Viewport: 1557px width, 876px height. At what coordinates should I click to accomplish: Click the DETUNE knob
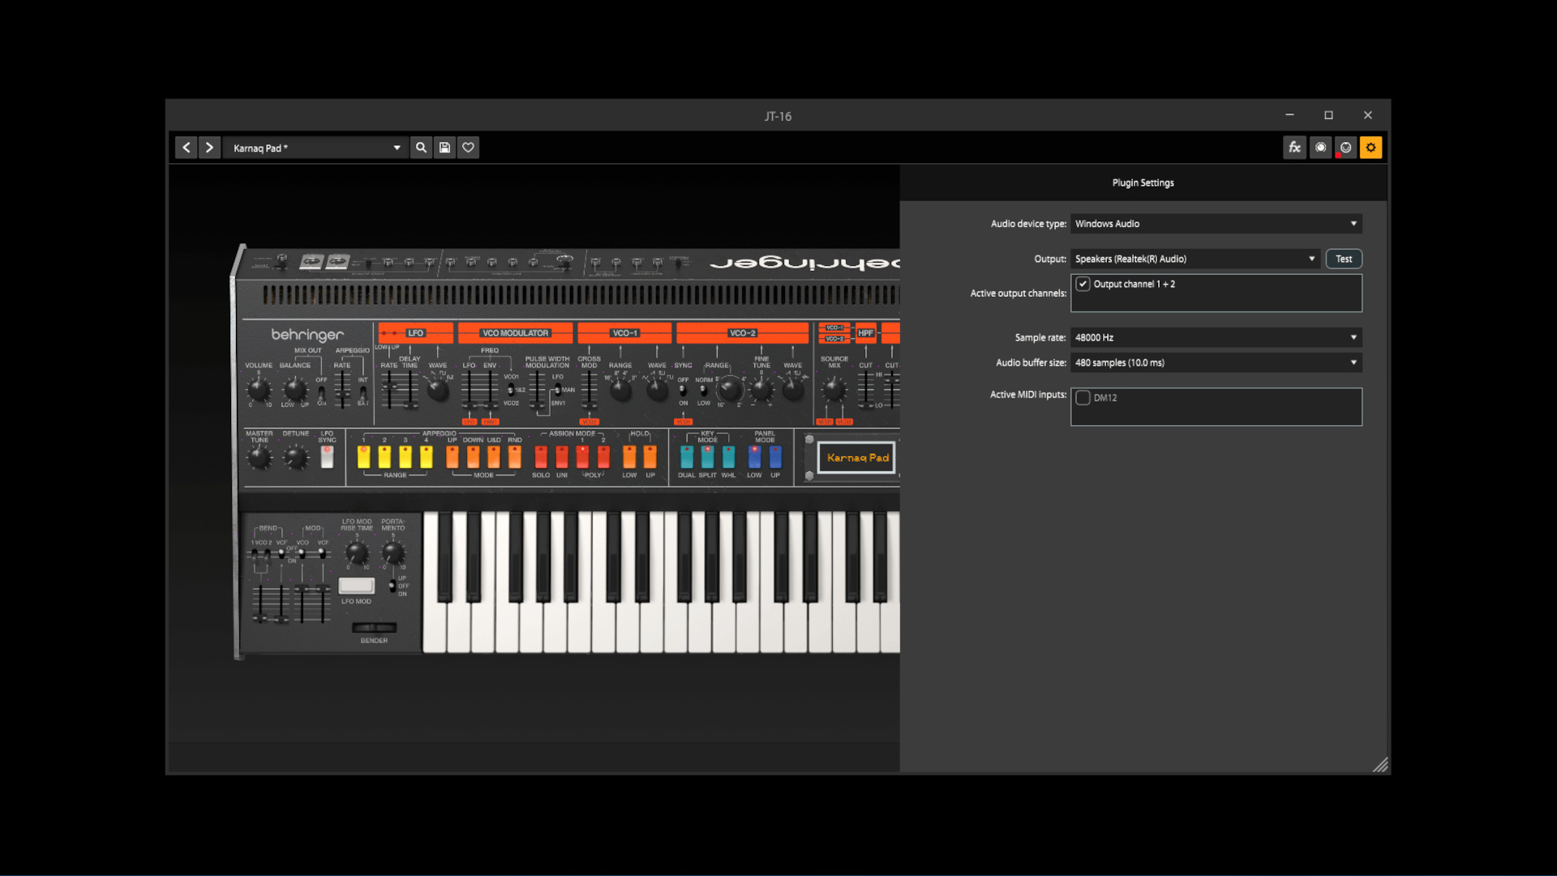(296, 458)
